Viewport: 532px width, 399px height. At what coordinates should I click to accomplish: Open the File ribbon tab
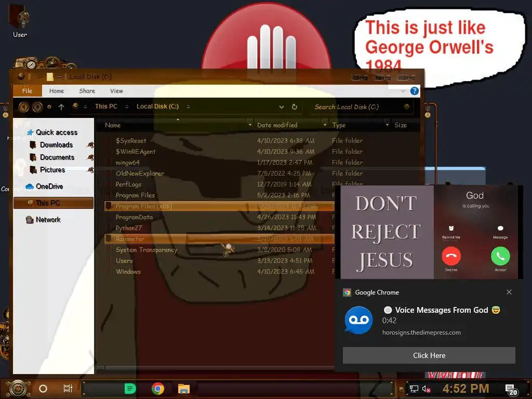click(27, 91)
